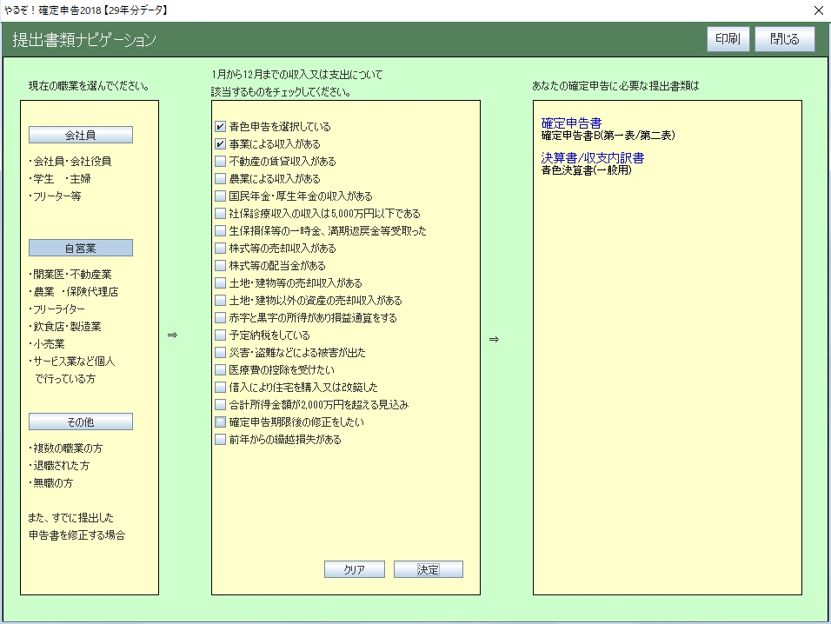The image size is (831, 624).
Task: Uncheck 事業による収入がある checkbox
Action: pos(220,144)
